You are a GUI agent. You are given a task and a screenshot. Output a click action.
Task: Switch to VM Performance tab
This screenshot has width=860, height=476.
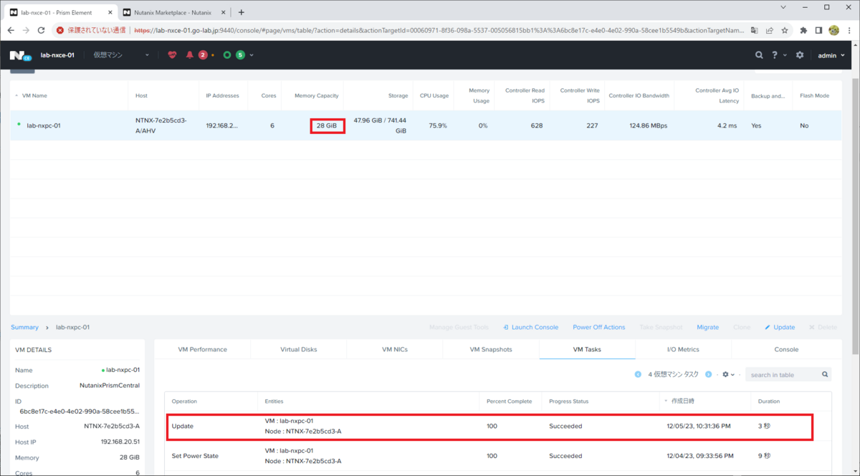pos(203,349)
